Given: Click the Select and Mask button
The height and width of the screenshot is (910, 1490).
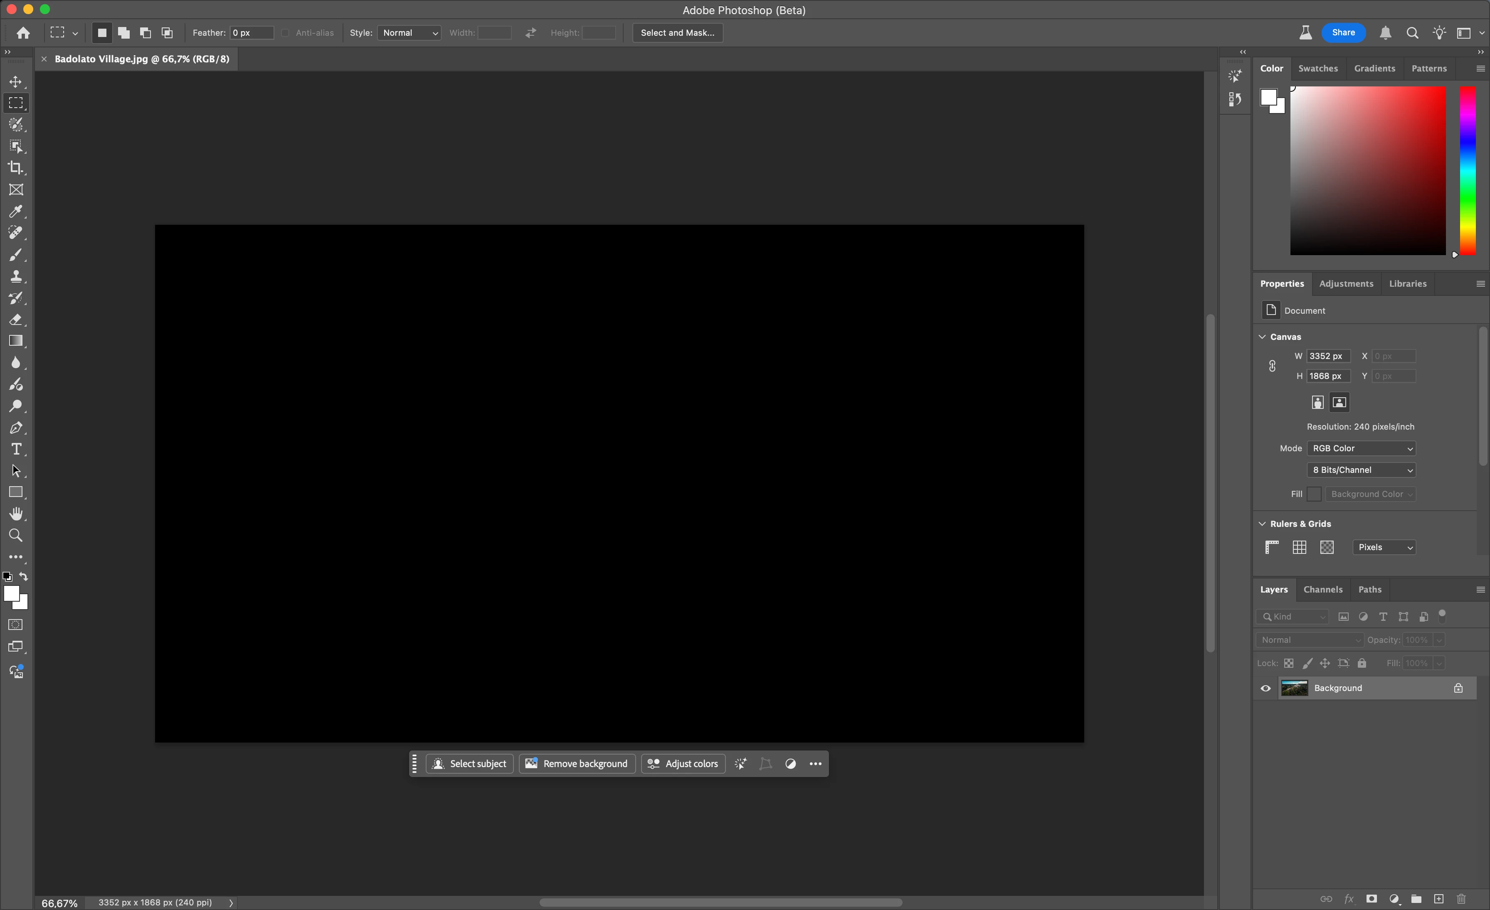Looking at the screenshot, I should click(x=677, y=33).
